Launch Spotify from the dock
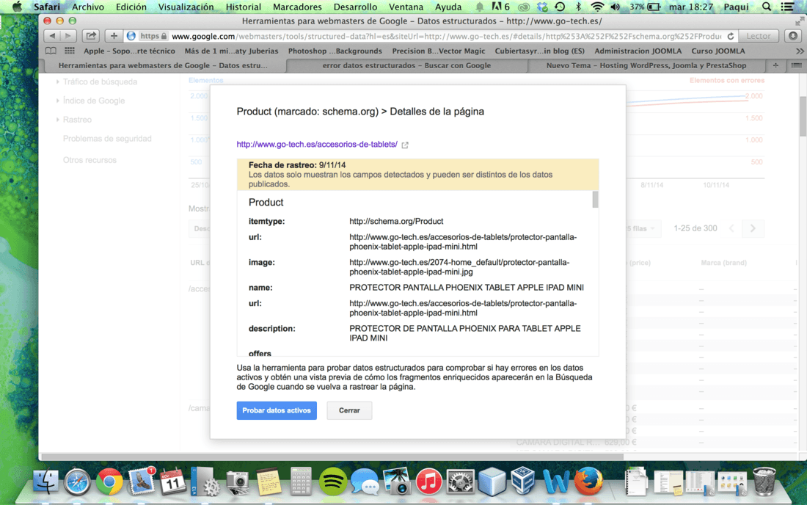Image resolution: width=807 pixels, height=505 pixels. [333, 482]
